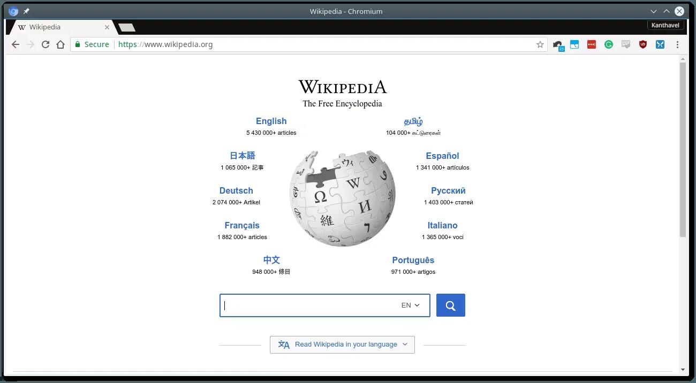The width and height of the screenshot is (696, 383).
Task: Go back using the browser back arrow
Action: 15,44
